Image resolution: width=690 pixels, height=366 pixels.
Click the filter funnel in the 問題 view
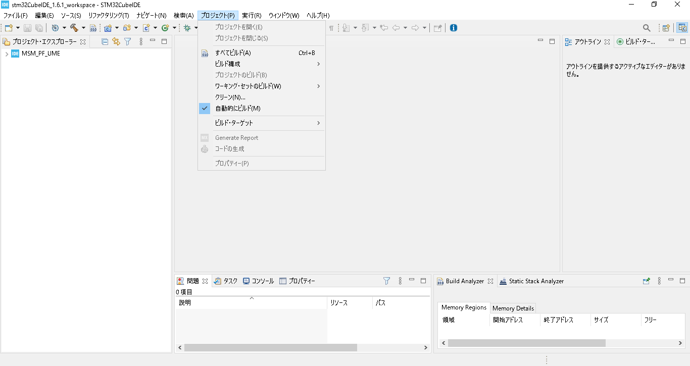387,281
